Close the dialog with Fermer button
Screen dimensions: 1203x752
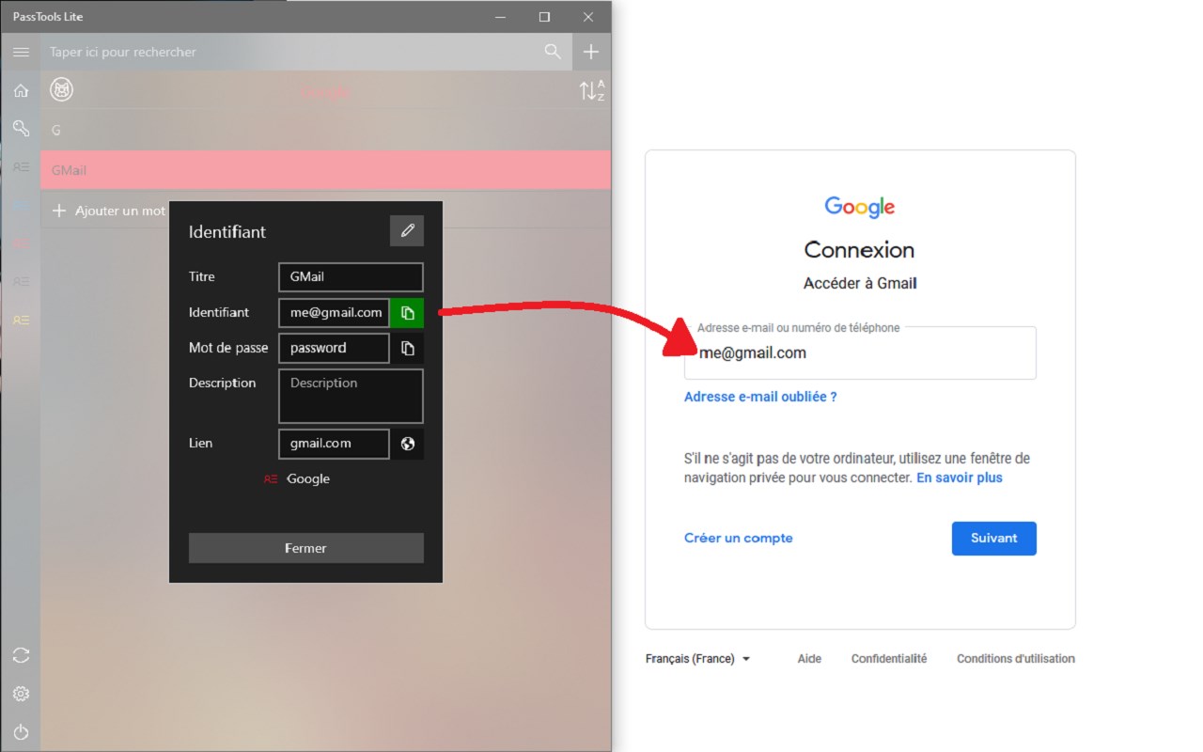[x=305, y=548]
